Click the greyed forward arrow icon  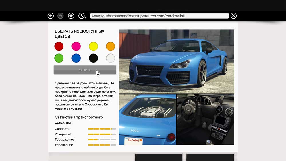61,16
